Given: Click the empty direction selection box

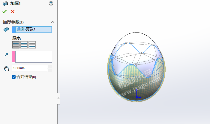Looking at the screenshot, I should coord(34,57).
